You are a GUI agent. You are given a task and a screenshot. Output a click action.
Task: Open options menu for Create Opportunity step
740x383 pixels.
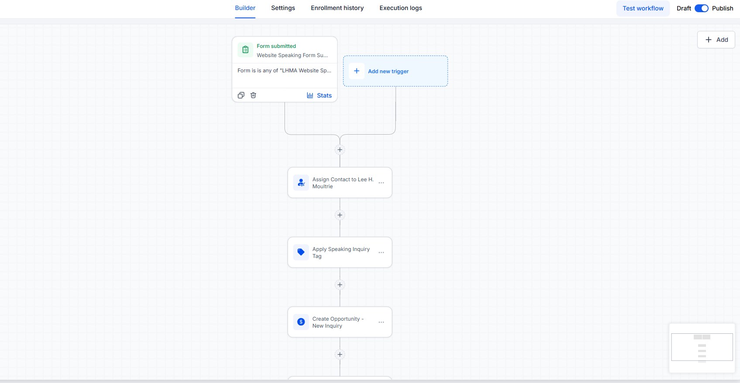pyautogui.click(x=381, y=322)
